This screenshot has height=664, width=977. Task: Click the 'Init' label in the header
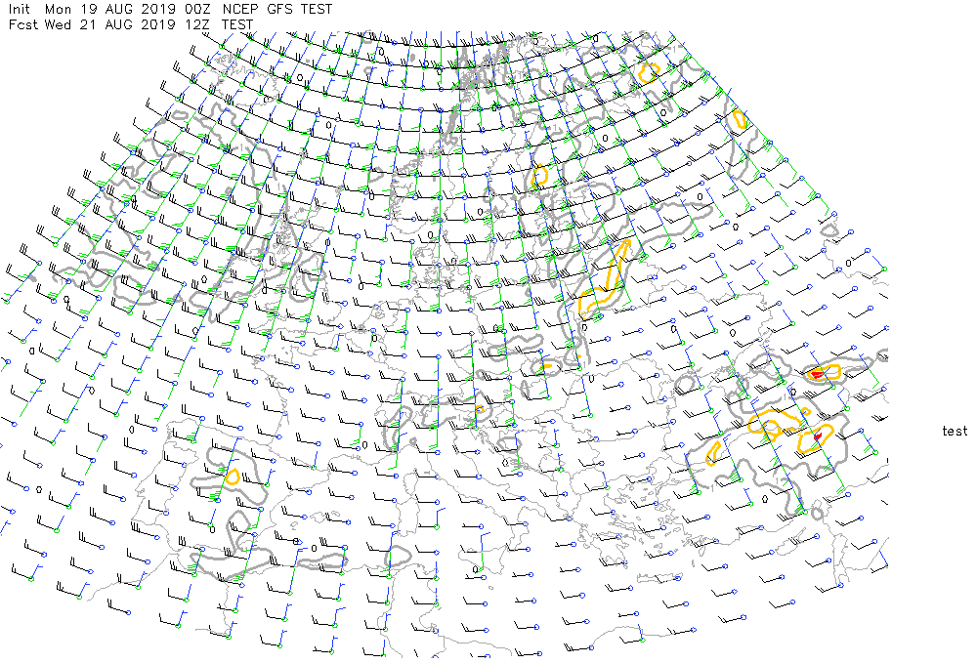click(19, 10)
